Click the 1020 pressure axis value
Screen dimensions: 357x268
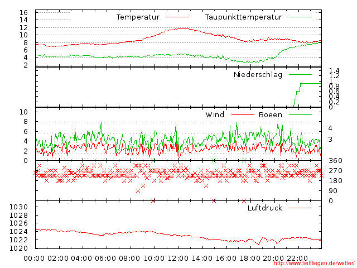tap(18, 248)
